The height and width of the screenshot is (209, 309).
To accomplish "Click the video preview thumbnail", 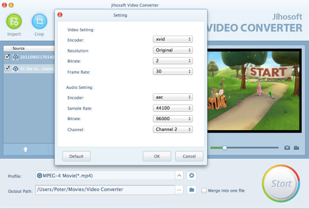I will 254,91.
